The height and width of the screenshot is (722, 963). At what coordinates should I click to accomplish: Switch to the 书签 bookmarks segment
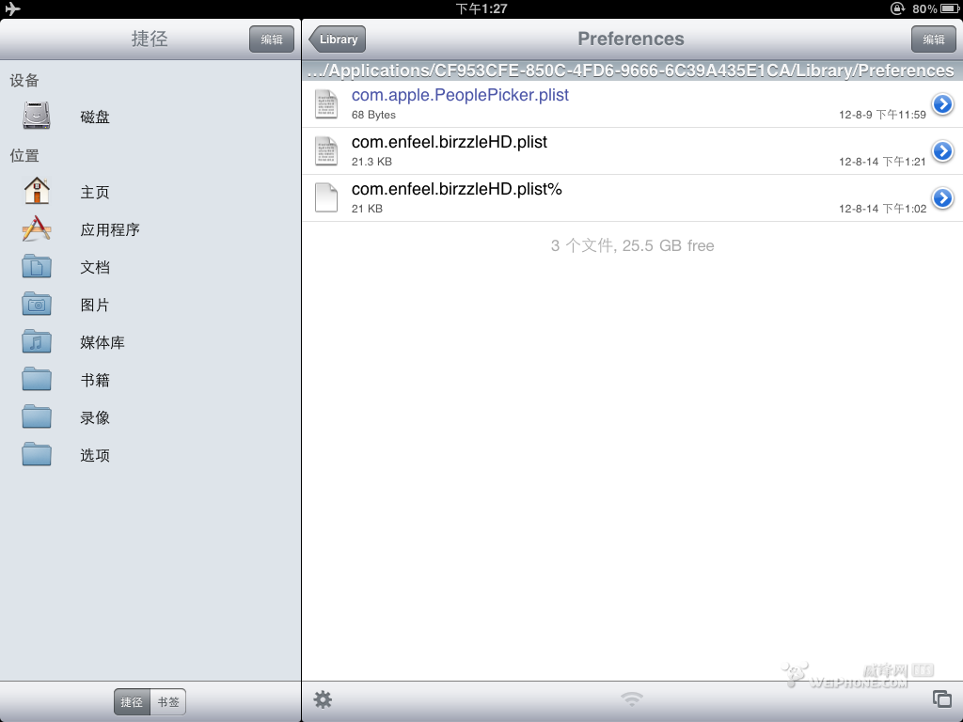pyautogui.click(x=168, y=702)
